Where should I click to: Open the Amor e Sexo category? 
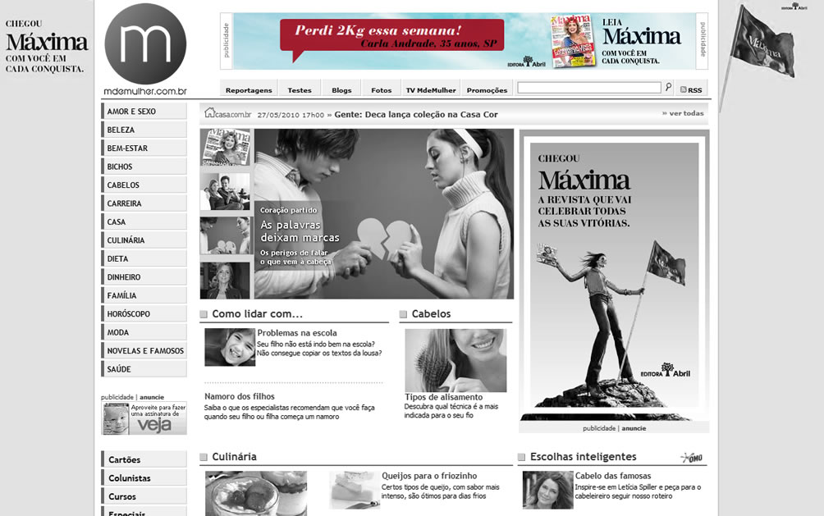tap(144, 112)
